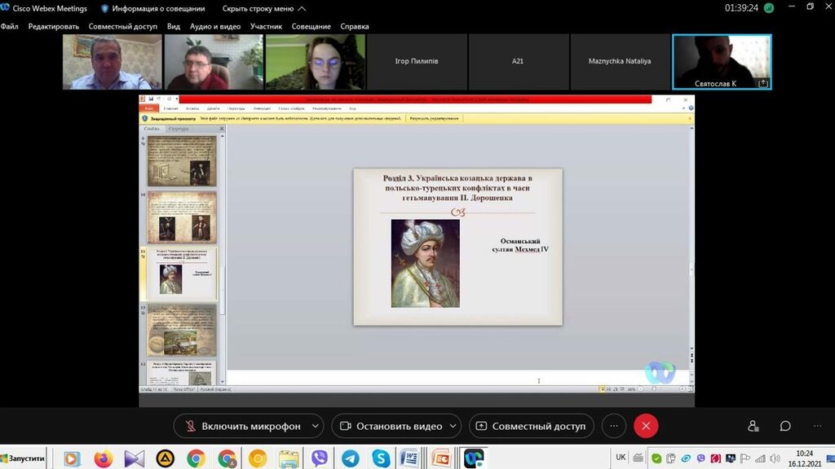Collapse menu bar via Скрыть строку меню
This screenshot has width=835, height=469.
point(263,8)
